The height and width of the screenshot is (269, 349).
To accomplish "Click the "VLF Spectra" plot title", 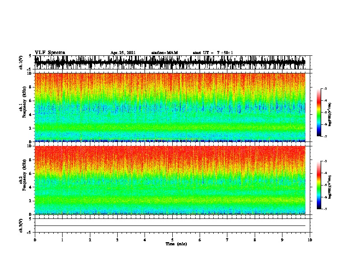I will click(50, 53).
